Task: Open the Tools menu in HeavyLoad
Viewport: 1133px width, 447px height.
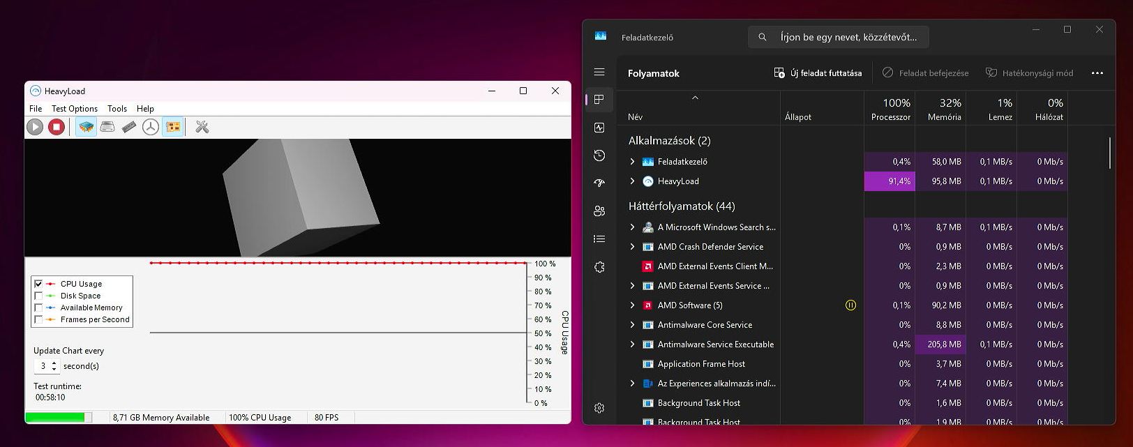Action: (x=117, y=109)
